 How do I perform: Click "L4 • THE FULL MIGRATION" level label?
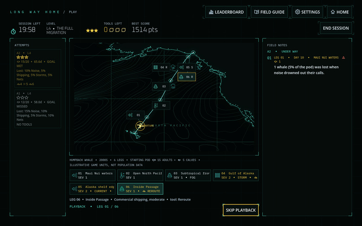(x=60, y=30)
